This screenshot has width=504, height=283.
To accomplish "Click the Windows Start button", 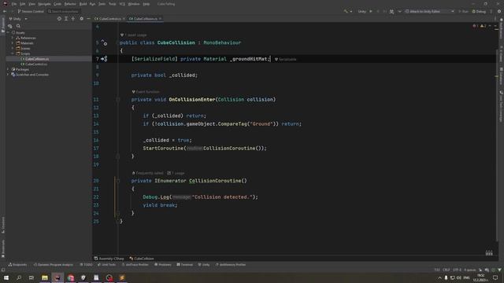I will click(6, 277).
